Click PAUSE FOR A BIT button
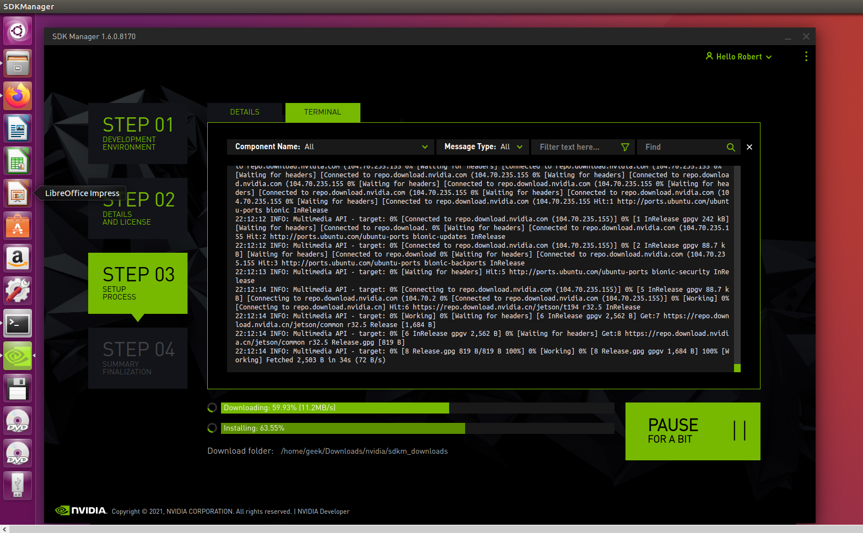Screen dimensions: 863x533 pos(693,431)
